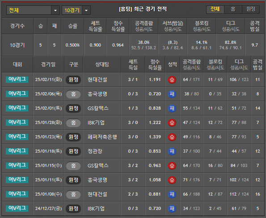The image size is (266, 218).
Task: Click the 홈 badge on the IBK기업 25/01/28 row
Action: [x=73, y=123]
